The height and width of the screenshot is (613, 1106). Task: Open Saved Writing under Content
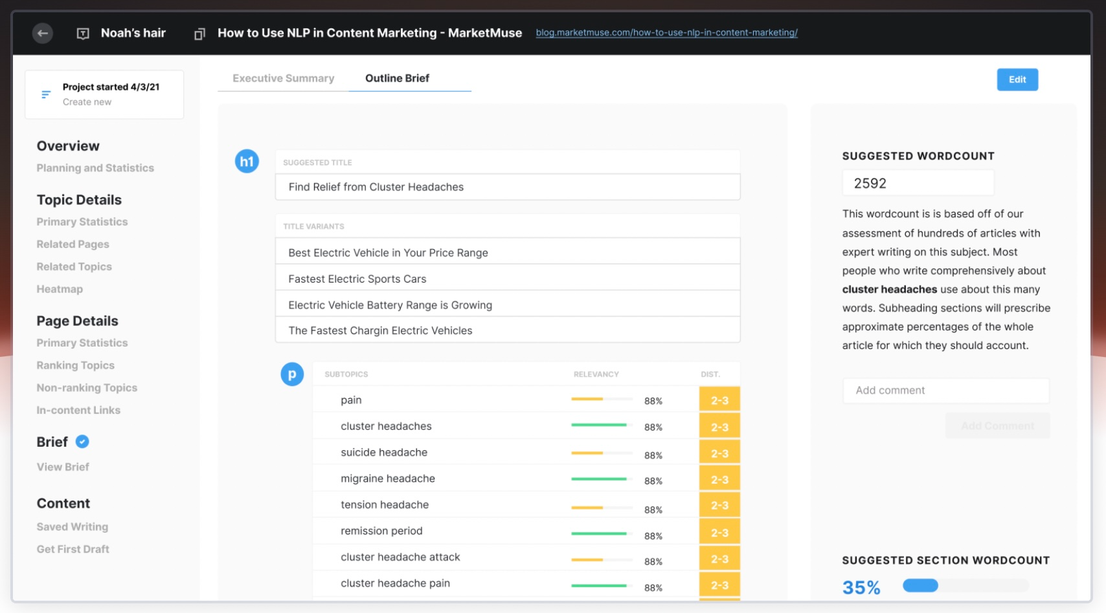coord(73,527)
